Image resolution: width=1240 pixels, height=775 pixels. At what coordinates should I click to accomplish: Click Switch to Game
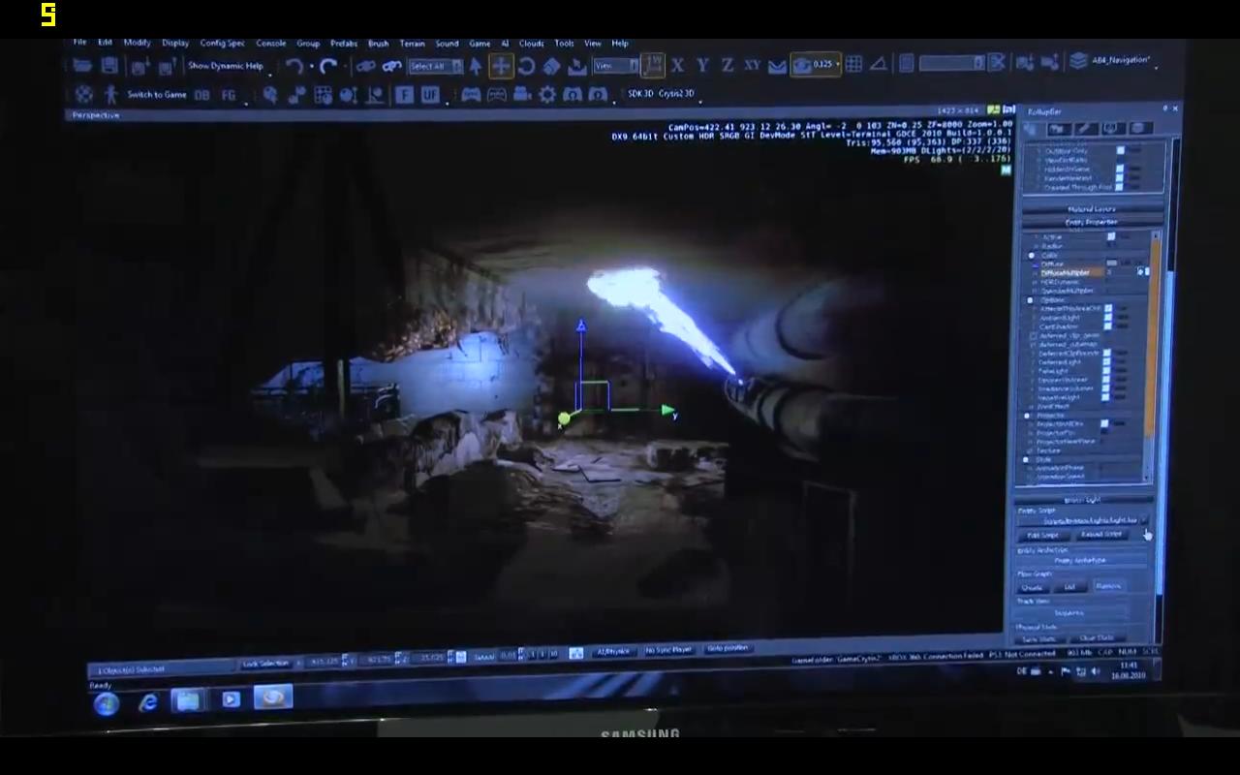[x=157, y=95]
